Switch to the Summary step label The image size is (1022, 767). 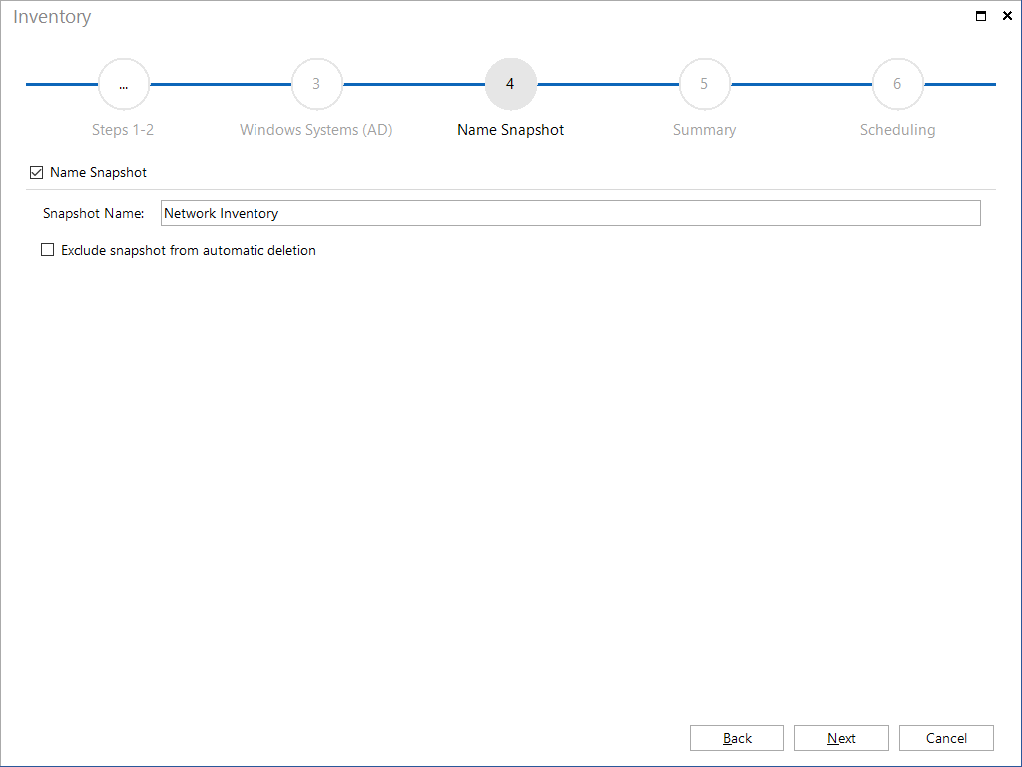point(704,130)
